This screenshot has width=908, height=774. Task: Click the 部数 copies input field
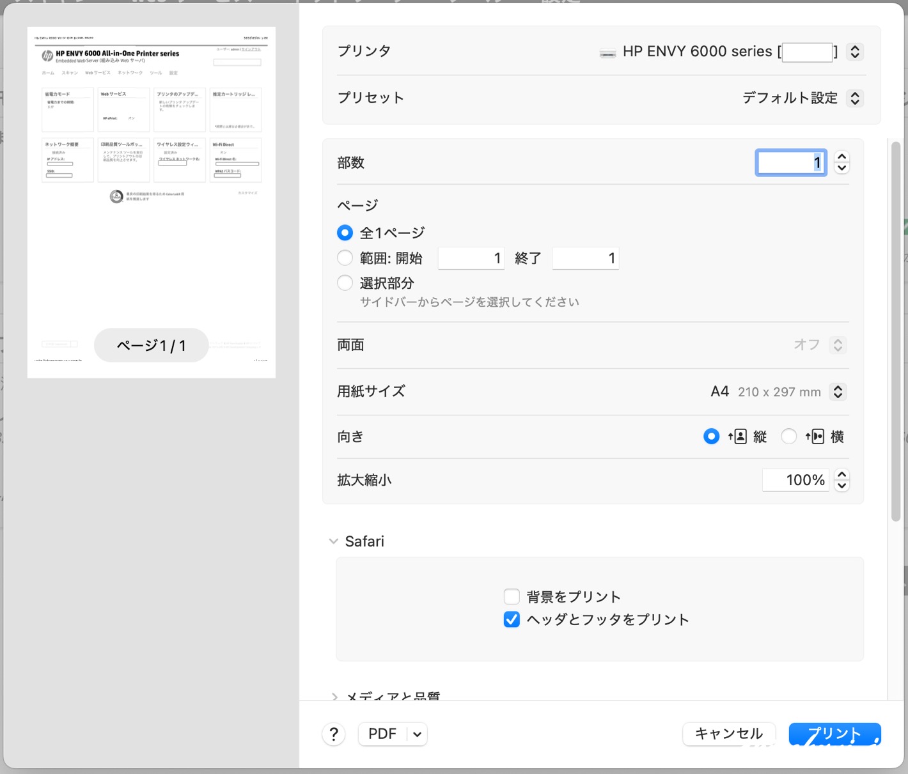coord(792,163)
